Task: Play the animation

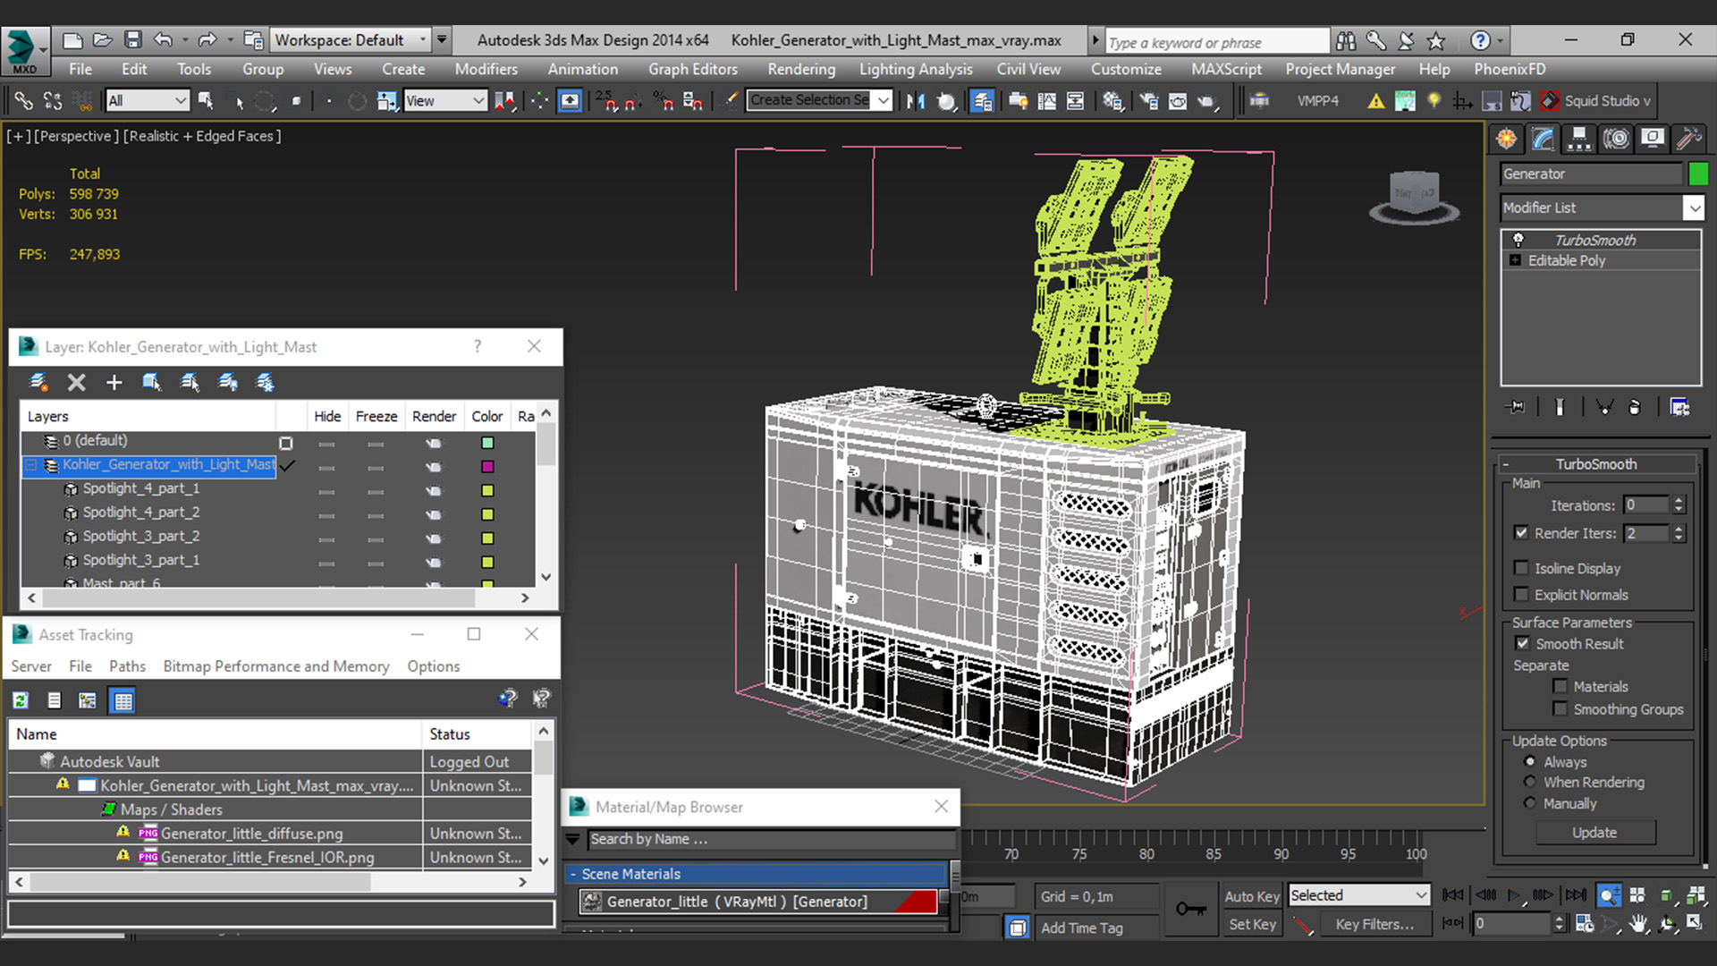Action: (x=1514, y=895)
